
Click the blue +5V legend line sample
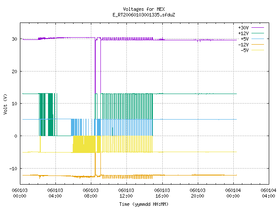(258, 39)
